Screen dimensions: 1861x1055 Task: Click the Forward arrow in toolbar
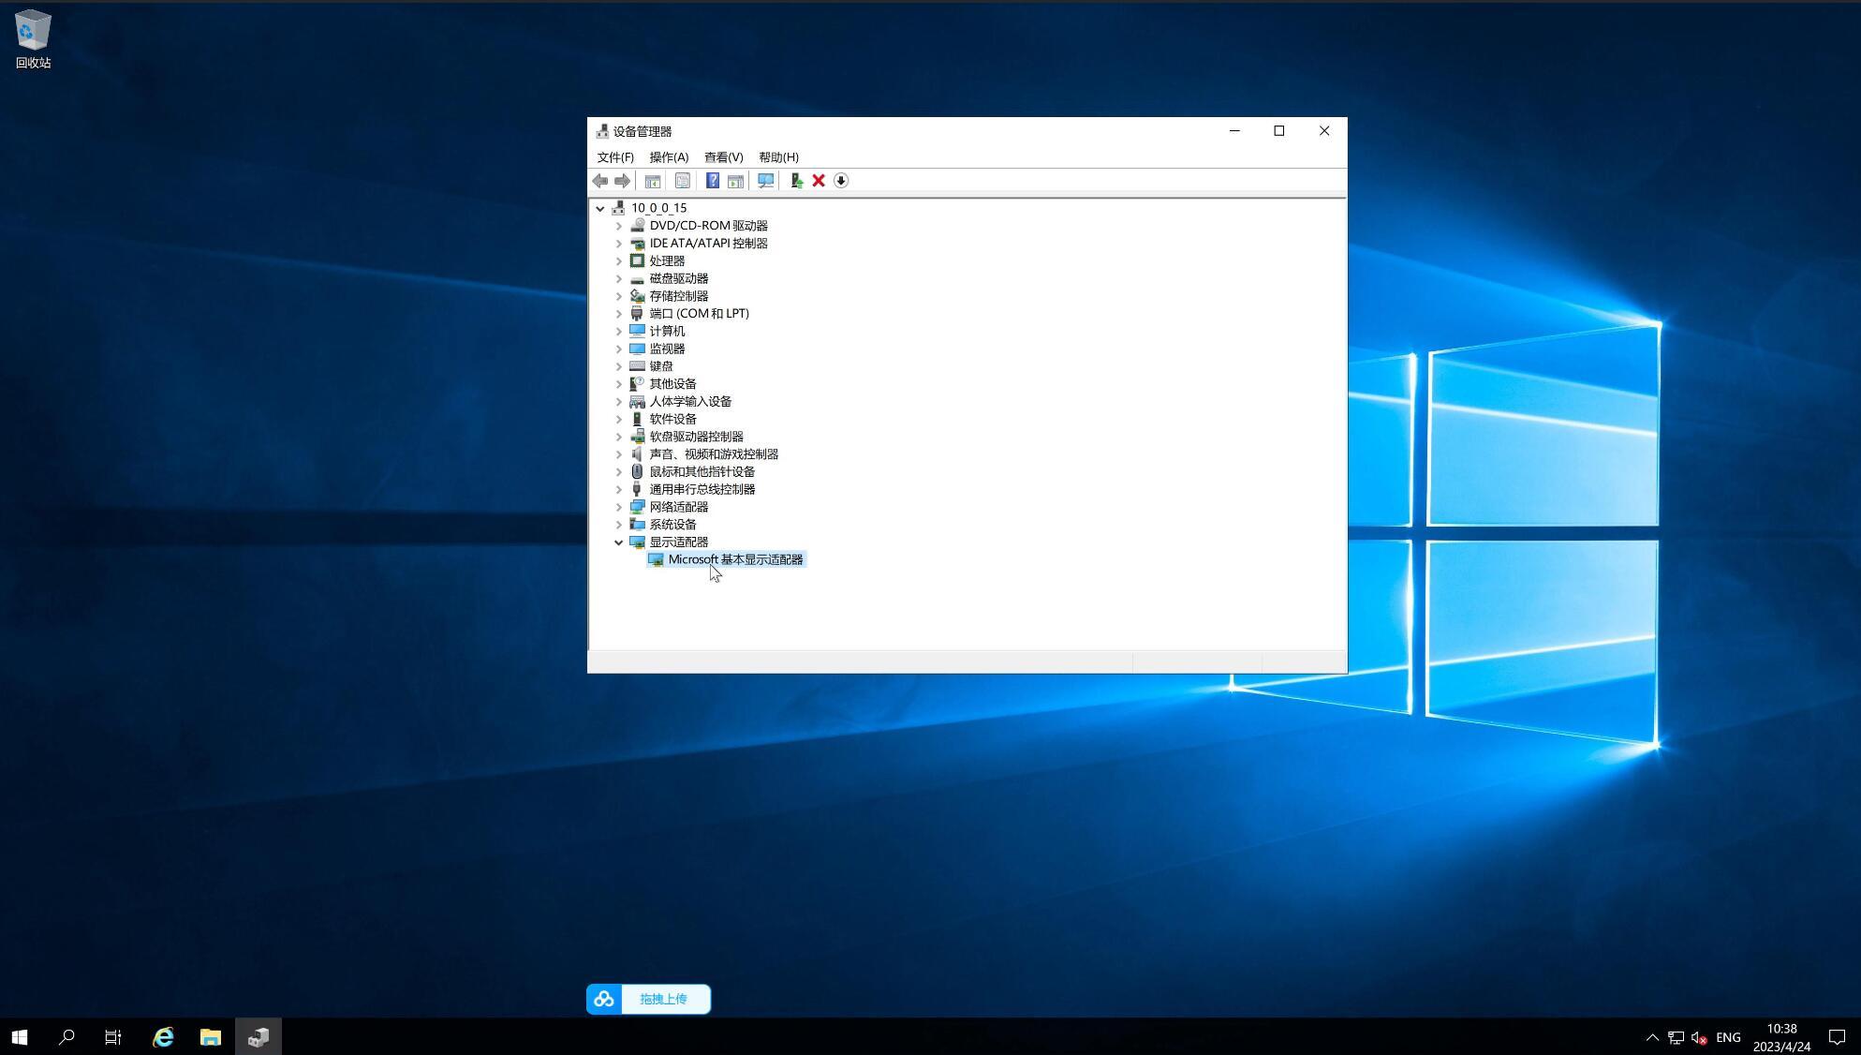[x=623, y=181]
